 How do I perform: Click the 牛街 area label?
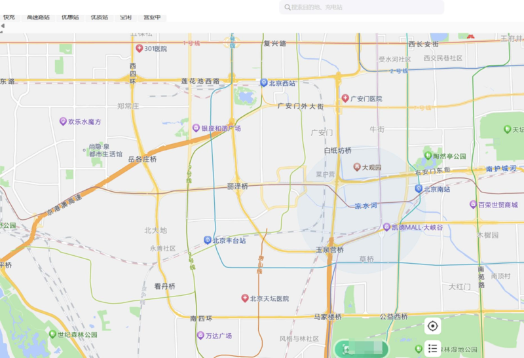[377, 129]
